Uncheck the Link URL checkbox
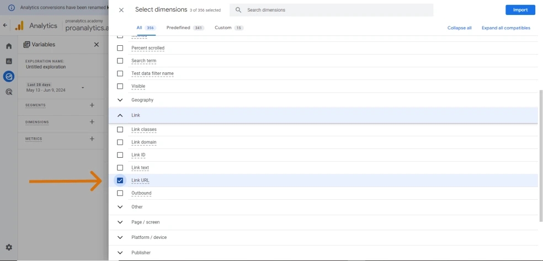Viewport: 543px width, 261px height. click(120, 180)
